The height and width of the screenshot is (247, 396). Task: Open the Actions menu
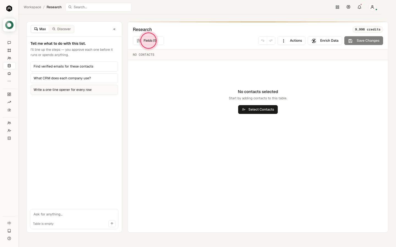click(x=291, y=41)
